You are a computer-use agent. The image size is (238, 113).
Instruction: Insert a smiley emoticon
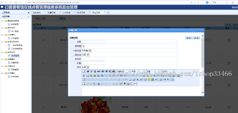(x=149, y=80)
